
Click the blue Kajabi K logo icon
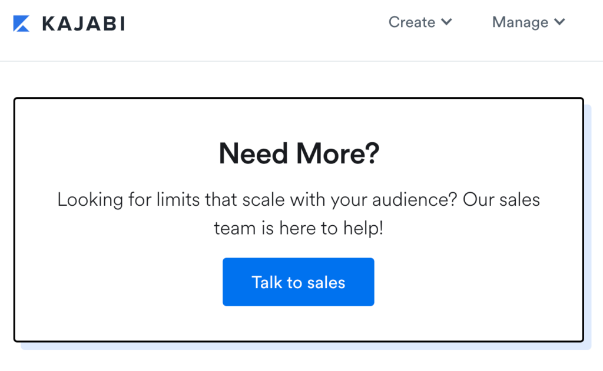point(21,24)
